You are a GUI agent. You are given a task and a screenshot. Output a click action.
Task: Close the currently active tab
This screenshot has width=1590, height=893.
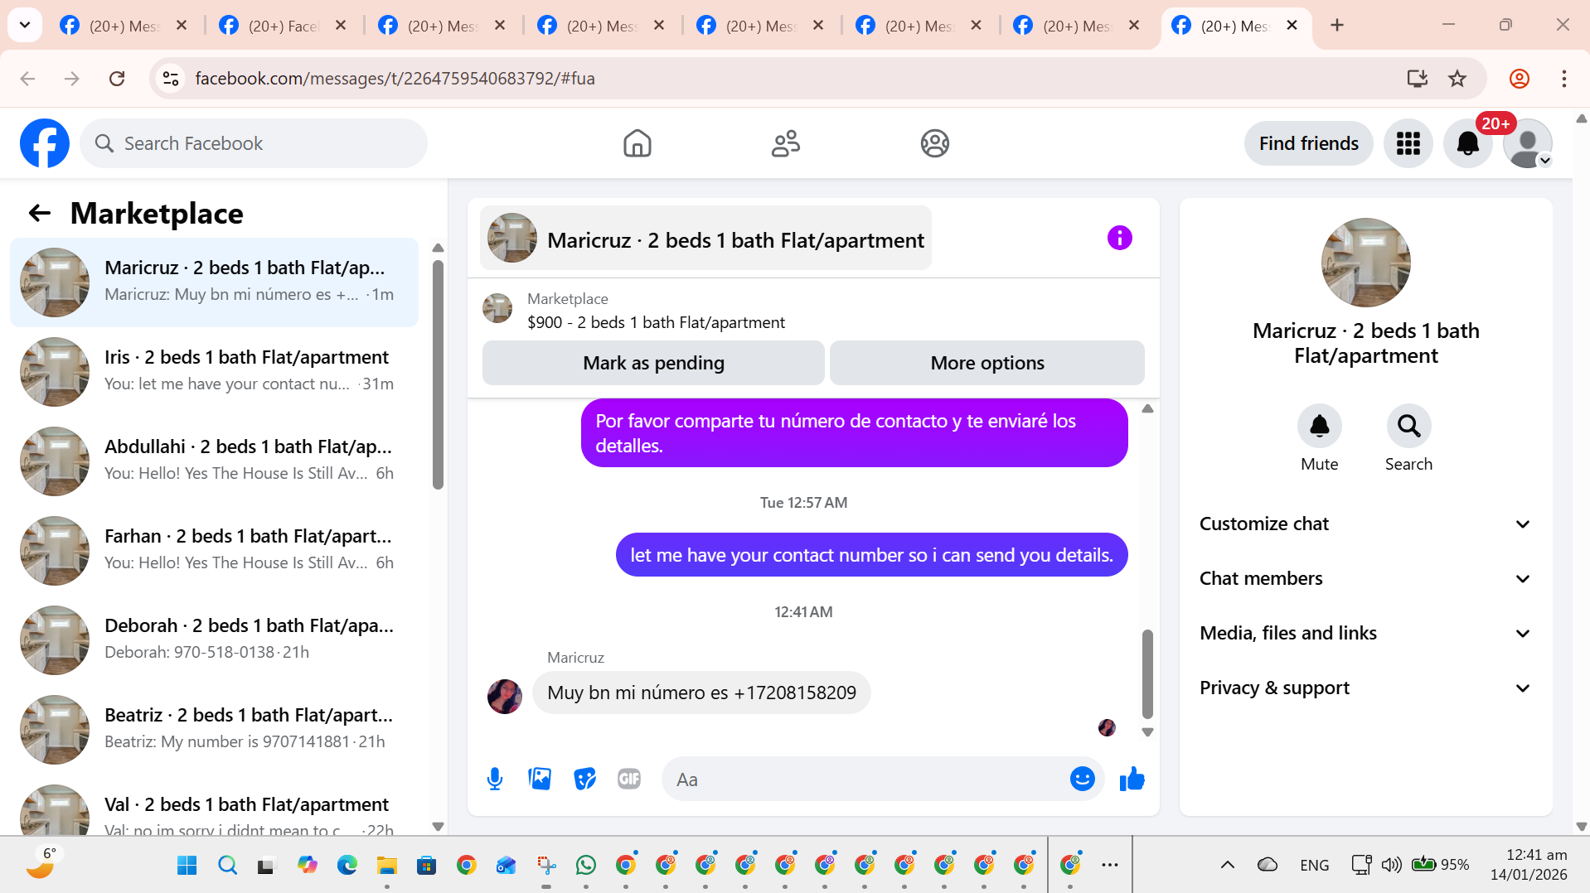point(1292,26)
